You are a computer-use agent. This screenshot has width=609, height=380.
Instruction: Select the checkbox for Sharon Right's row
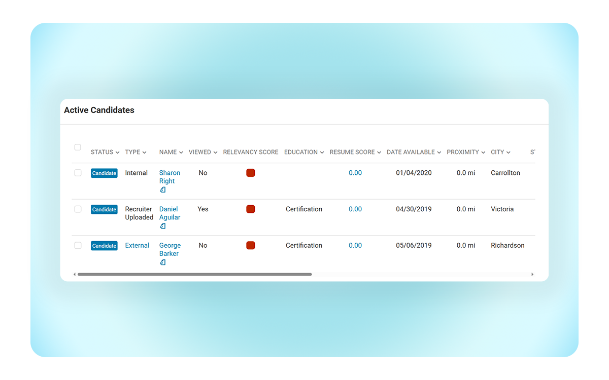(78, 173)
